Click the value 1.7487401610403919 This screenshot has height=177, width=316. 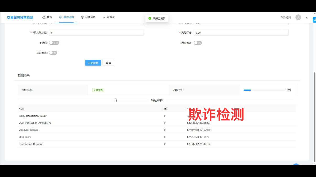(x=199, y=130)
